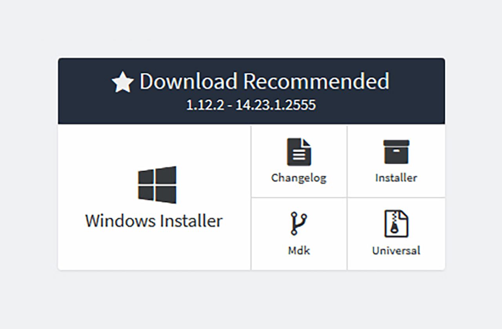Select the Mdk text label

tap(299, 250)
